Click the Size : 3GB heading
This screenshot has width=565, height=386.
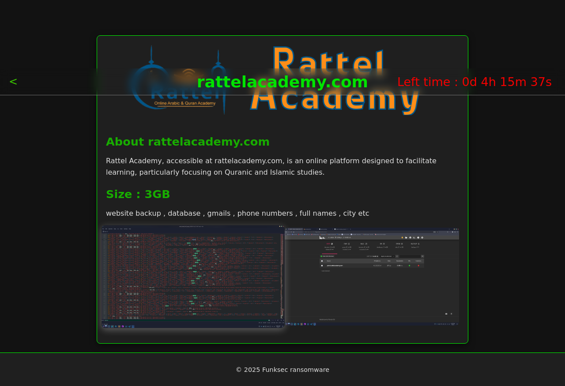[x=138, y=195]
